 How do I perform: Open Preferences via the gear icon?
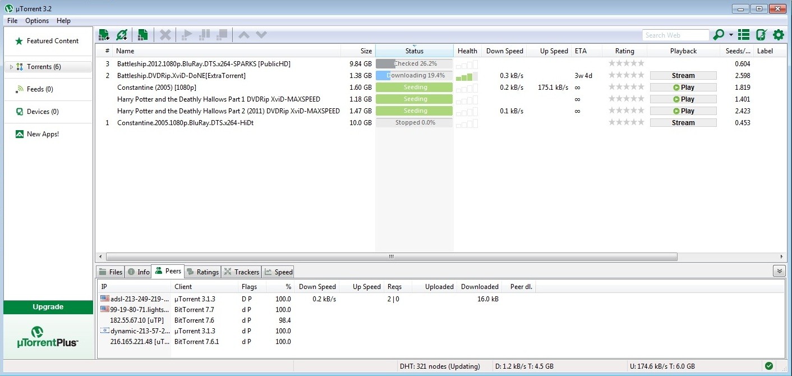(x=779, y=35)
